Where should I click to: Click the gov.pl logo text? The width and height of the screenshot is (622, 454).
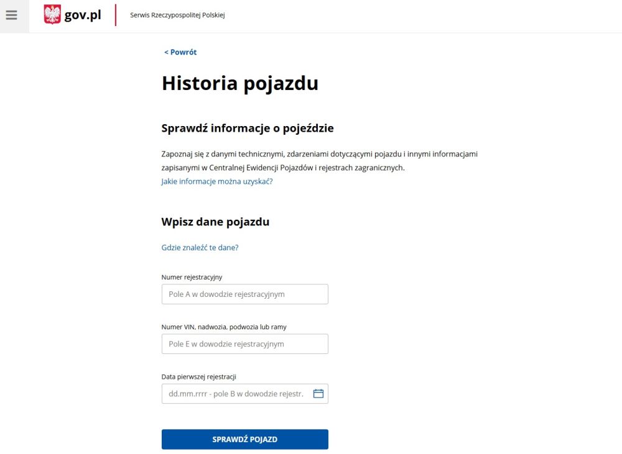[x=83, y=15]
